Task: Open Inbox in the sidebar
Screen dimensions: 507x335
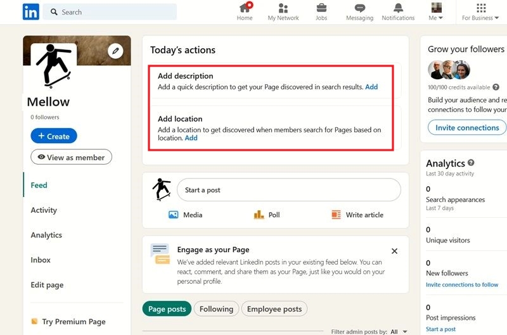Action: pos(41,260)
